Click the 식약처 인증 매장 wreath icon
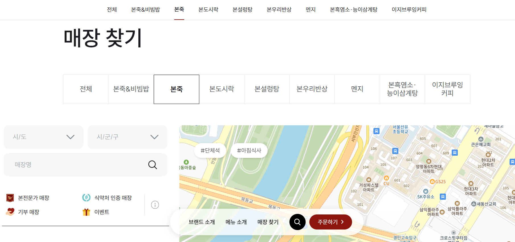 [86, 197]
